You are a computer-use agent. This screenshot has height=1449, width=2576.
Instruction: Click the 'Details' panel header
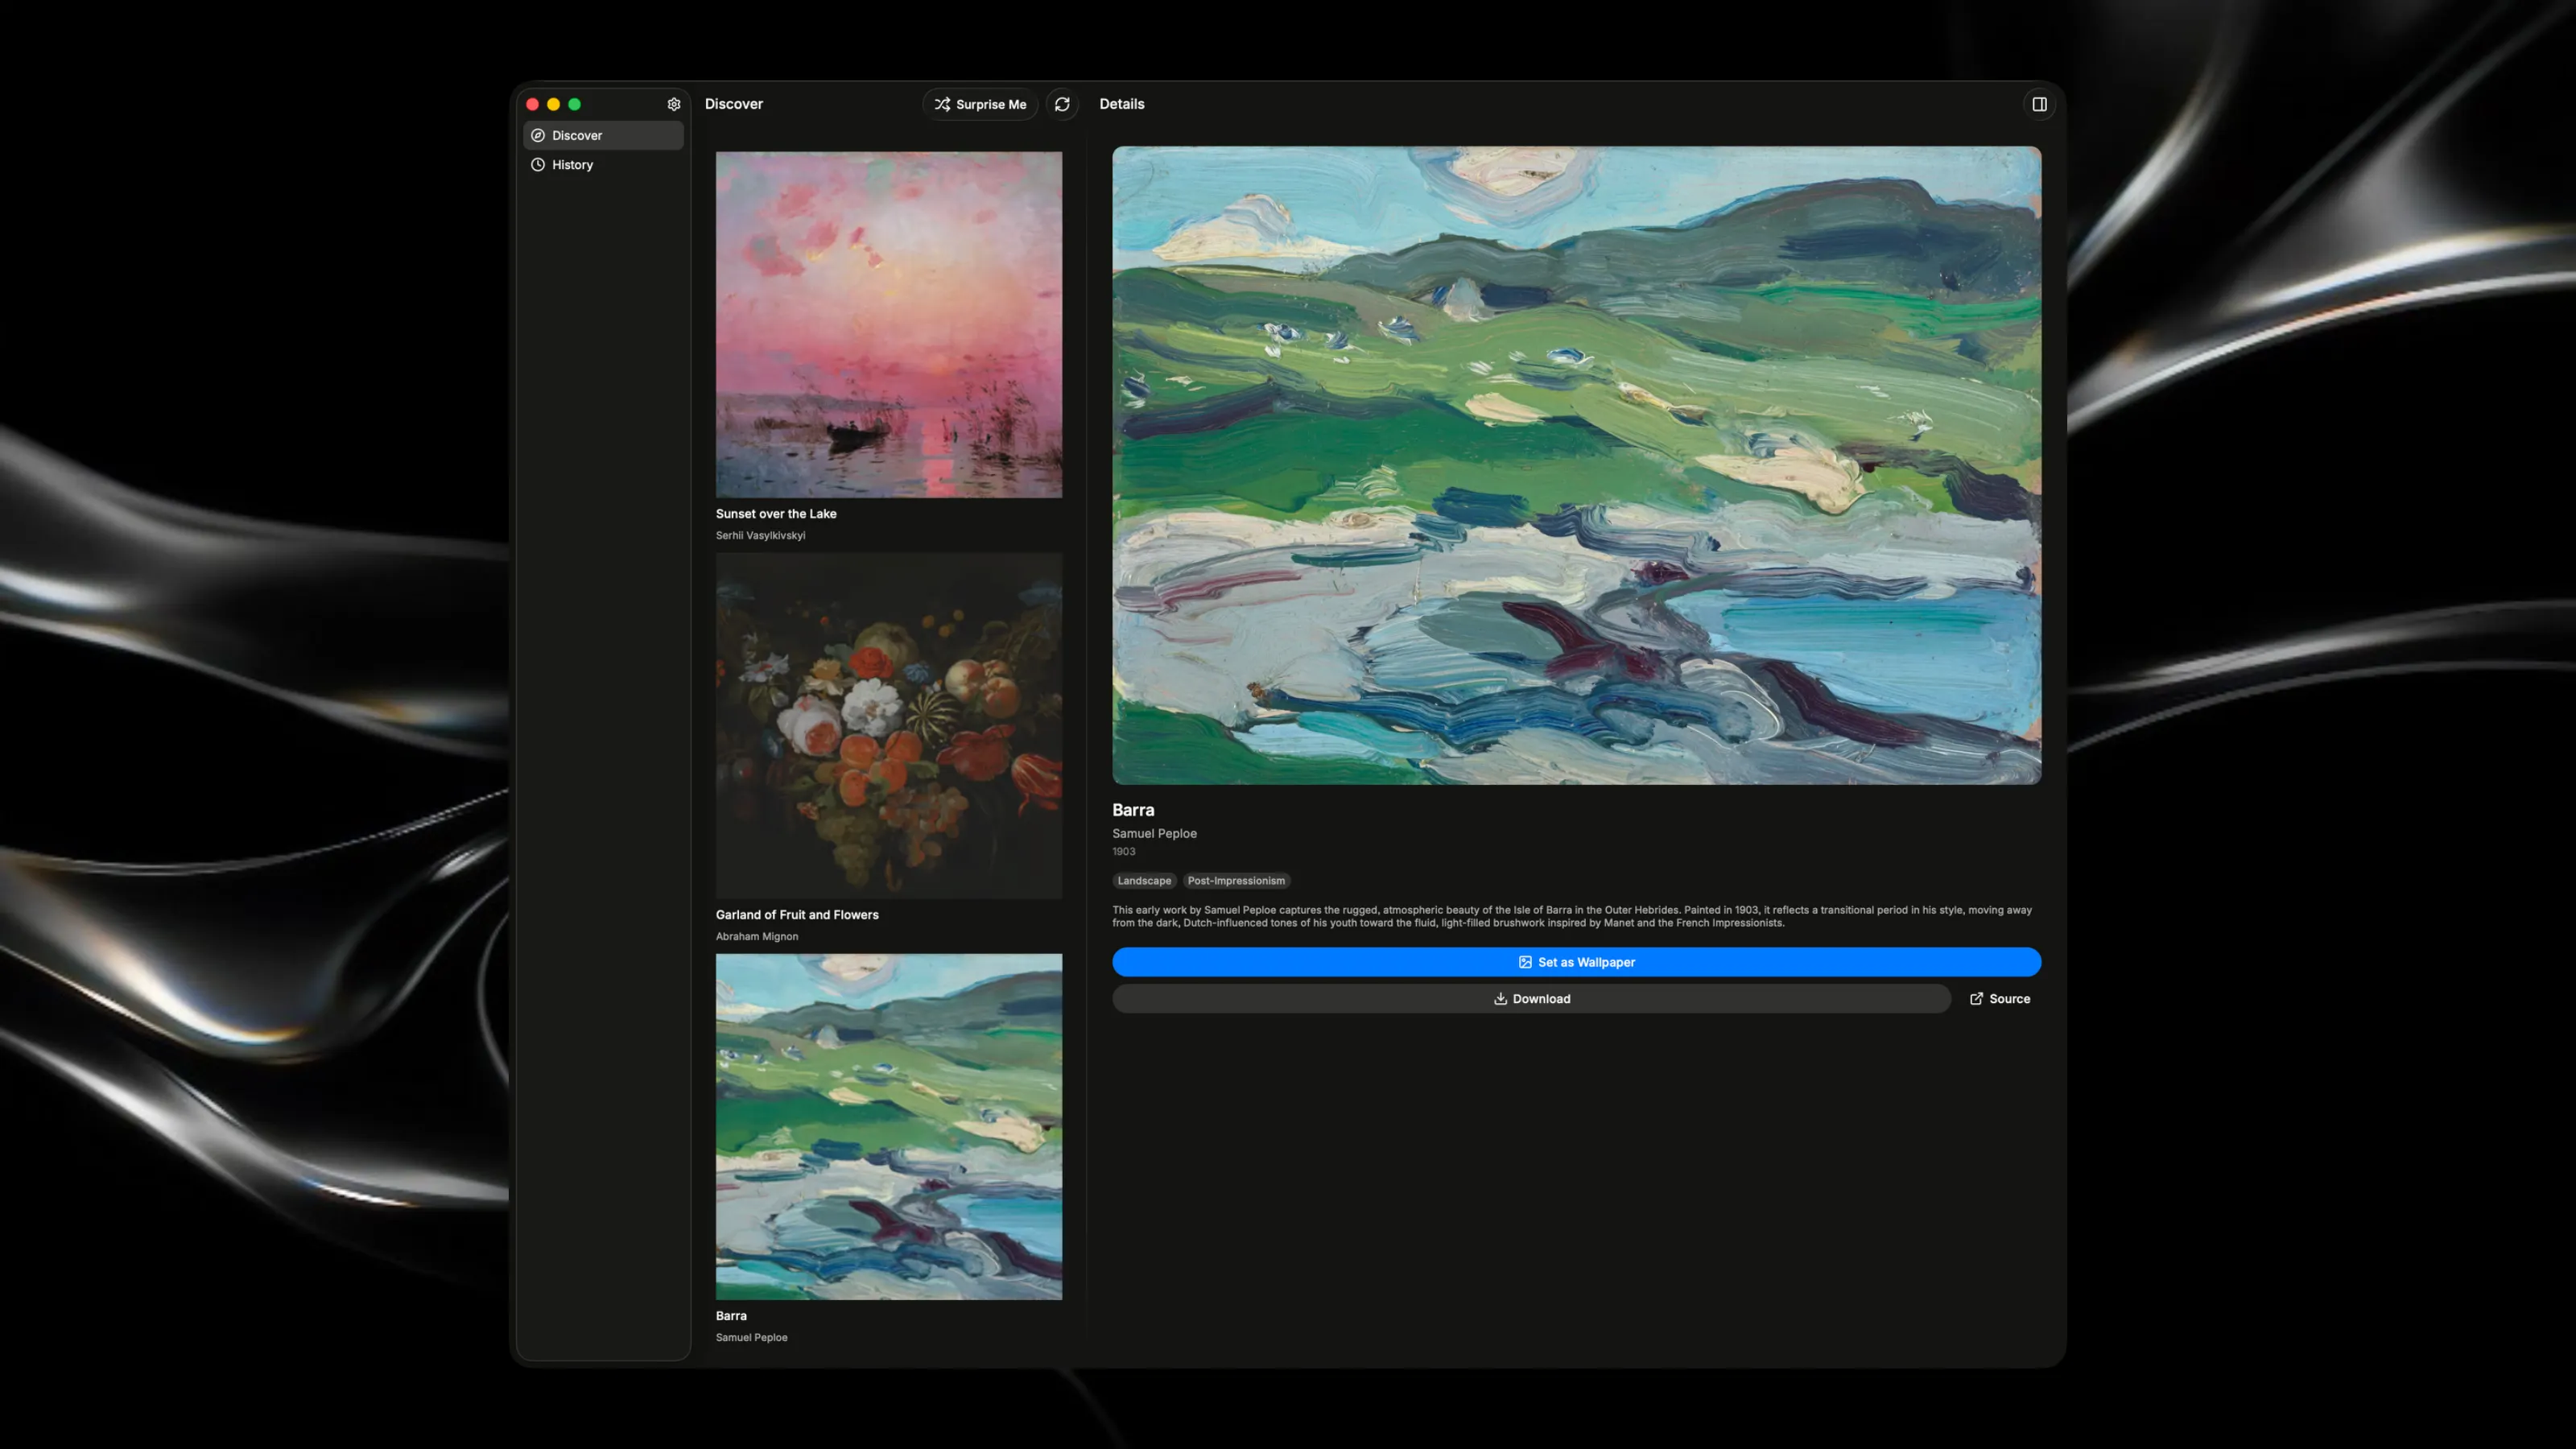tap(1122, 104)
